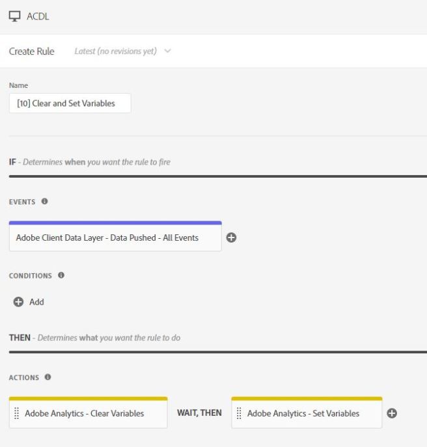Click the purple bar atop the event card

(x=115, y=223)
